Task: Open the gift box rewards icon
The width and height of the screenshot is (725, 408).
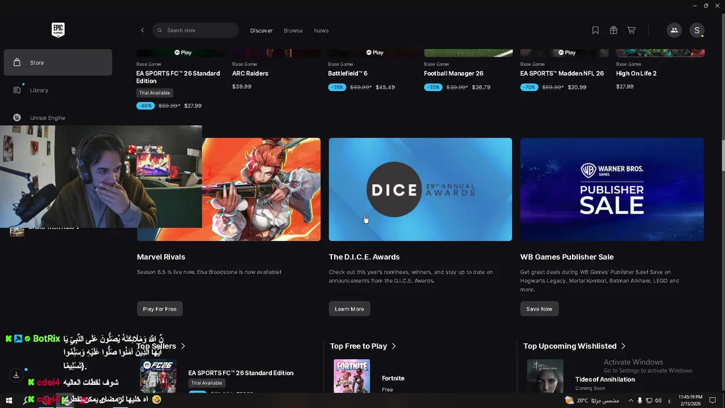Action: [613, 31]
